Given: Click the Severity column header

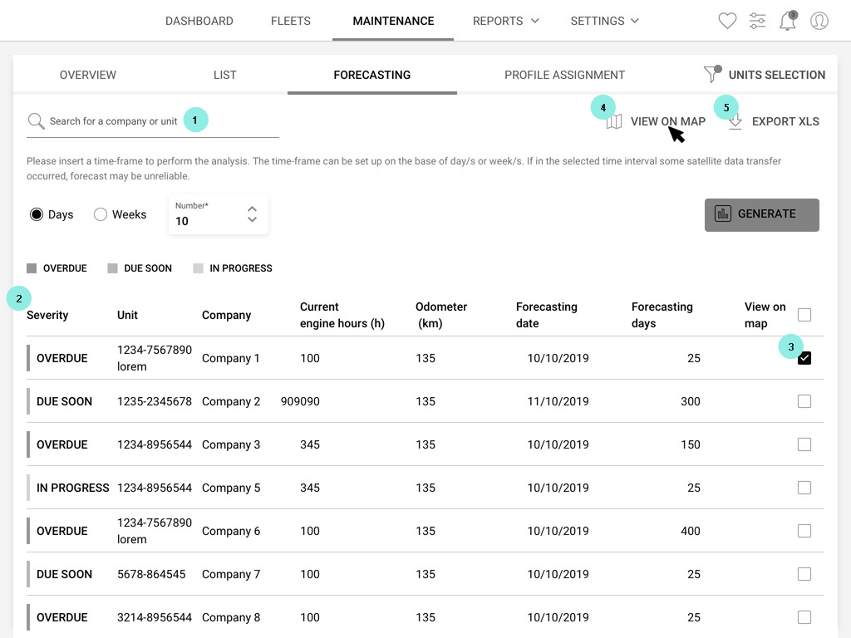Looking at the screenshot, I should pyautogui.click(x=47, y=315).
